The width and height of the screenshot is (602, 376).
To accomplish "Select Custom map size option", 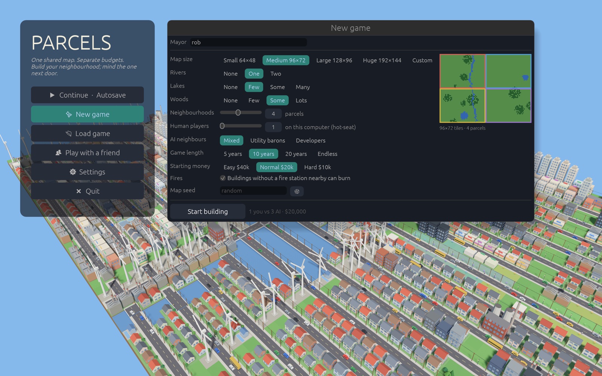I will [x=422, y=61].
